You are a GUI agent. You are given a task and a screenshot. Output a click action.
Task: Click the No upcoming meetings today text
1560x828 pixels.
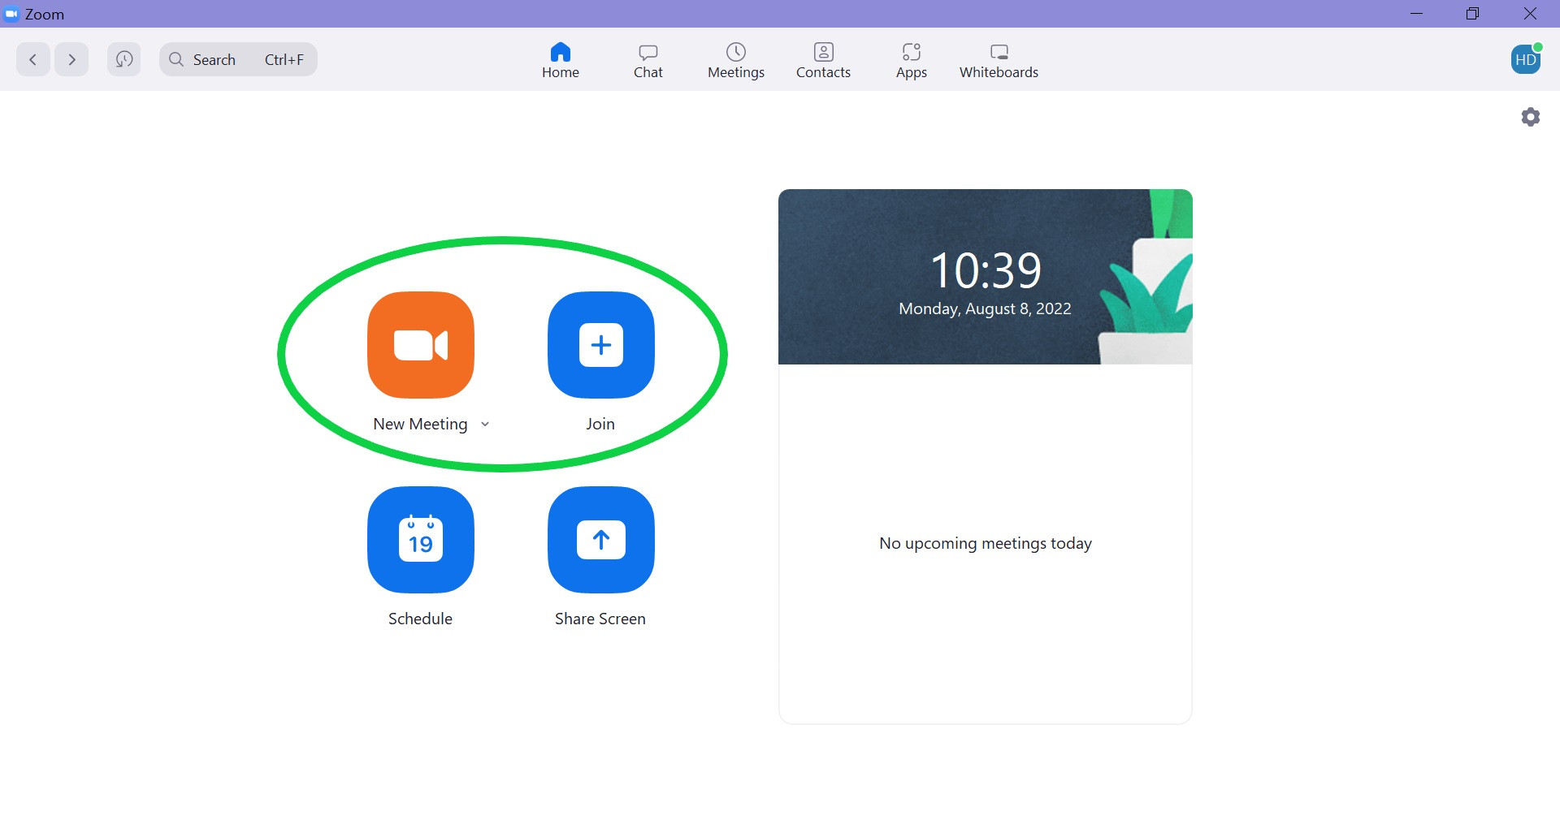[x=986, y=543]
